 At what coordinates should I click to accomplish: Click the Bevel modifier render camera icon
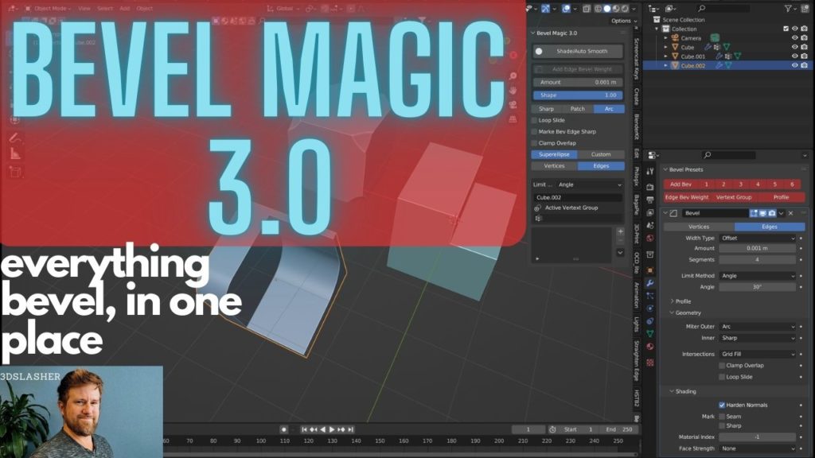(x=772, y=213)
